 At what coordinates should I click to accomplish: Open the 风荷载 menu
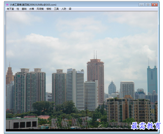tap(40, 9)
